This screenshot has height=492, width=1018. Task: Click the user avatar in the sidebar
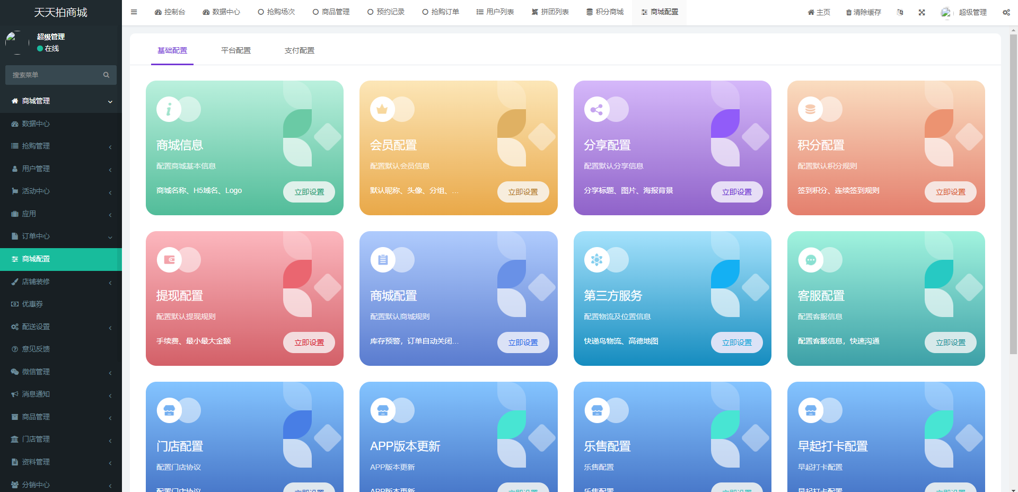17,42
